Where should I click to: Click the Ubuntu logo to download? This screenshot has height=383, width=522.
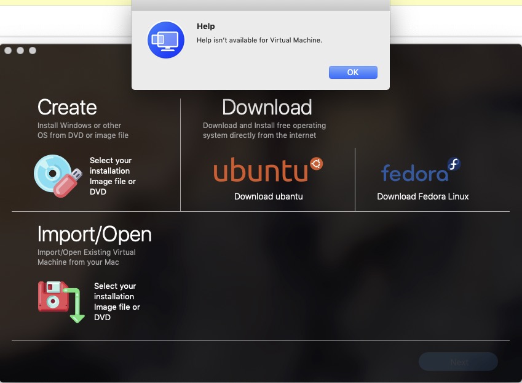[x=268, y=170]
